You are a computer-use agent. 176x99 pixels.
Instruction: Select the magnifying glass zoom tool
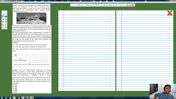pyautogui.click(x=79, y=5)
